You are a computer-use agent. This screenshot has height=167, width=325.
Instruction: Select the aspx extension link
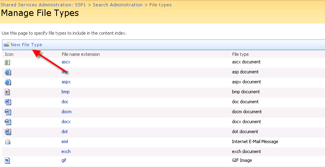coord(66,82)
